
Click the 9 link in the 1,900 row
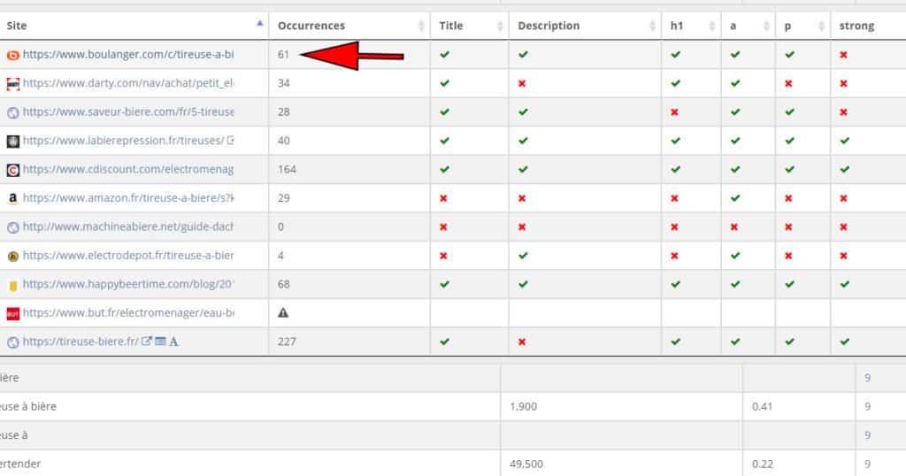(x=867, y=407)
